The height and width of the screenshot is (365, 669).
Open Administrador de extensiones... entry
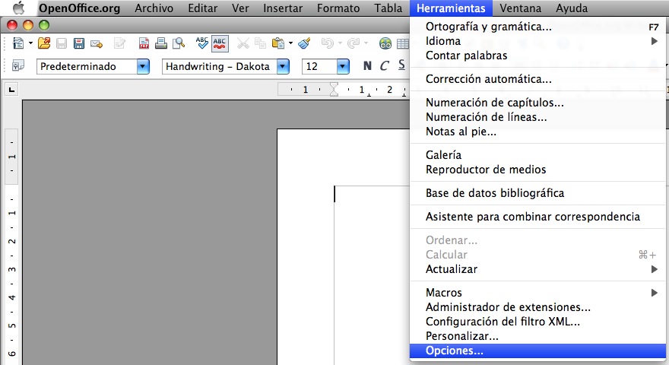point(537,307)
